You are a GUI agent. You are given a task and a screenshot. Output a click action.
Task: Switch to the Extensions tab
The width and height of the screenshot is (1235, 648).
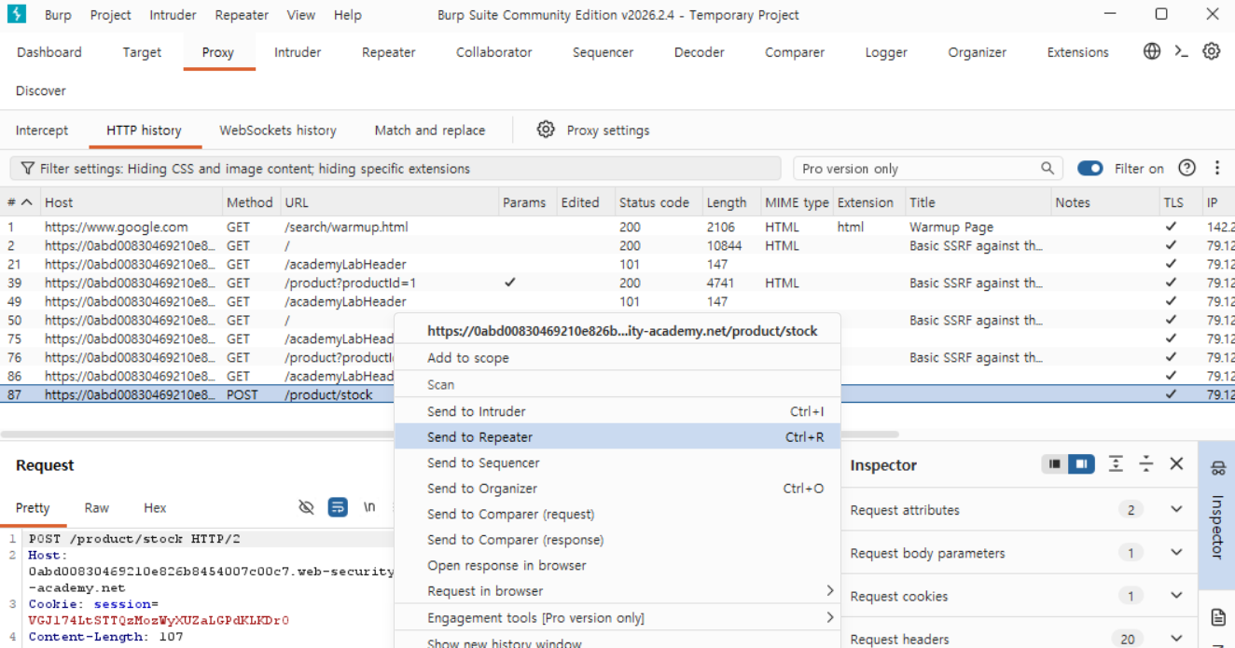tap(1078, 52)
